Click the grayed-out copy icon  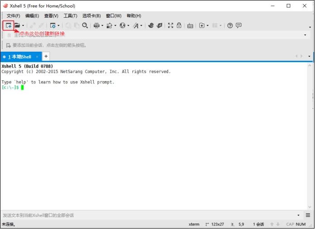[68, 25]
